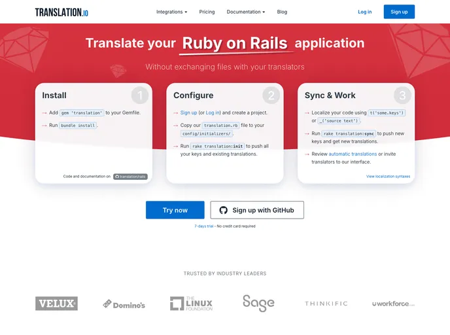Open the translation/rails GitHub badge
This screenshot has width=450, height=335.
130,177
